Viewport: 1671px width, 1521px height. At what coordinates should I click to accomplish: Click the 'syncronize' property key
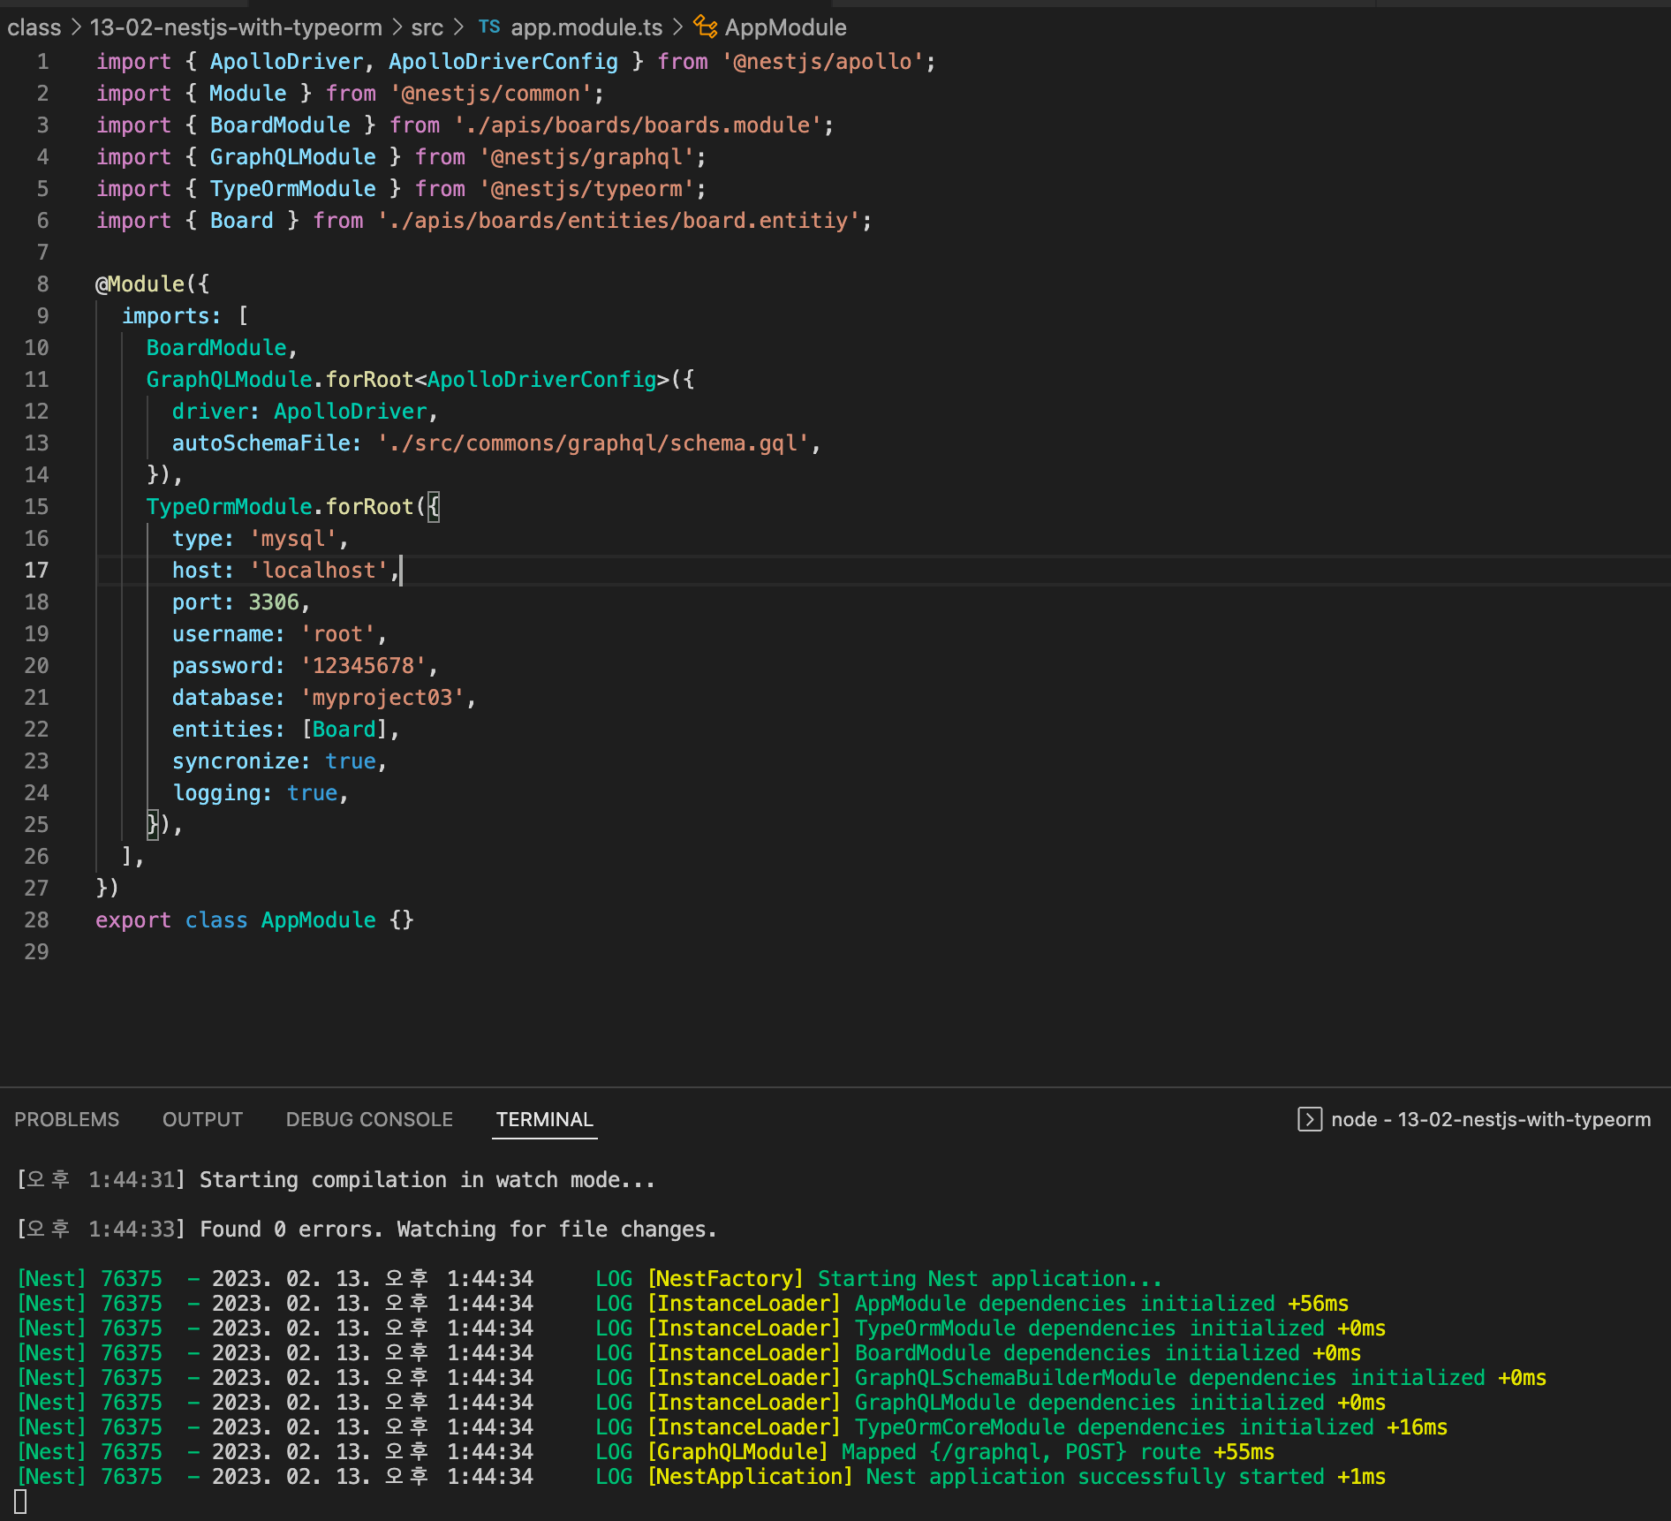(236, 760)
